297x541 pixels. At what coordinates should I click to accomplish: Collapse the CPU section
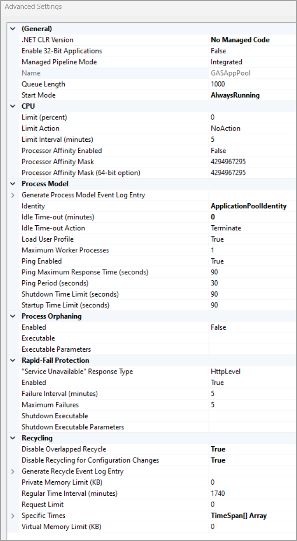pyautogui.click(x=13, y=106)
